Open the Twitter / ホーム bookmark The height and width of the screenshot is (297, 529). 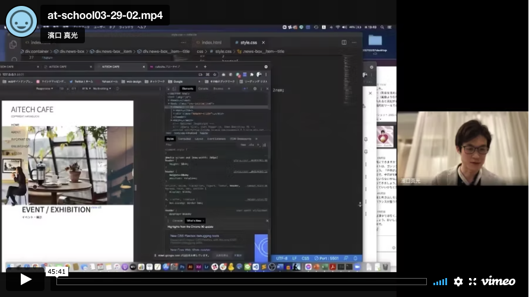[x=81, y=81]
